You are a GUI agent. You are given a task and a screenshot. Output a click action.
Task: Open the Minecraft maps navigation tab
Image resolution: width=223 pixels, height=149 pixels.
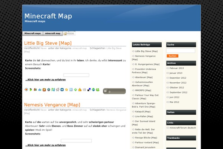[x=33, y=34]
